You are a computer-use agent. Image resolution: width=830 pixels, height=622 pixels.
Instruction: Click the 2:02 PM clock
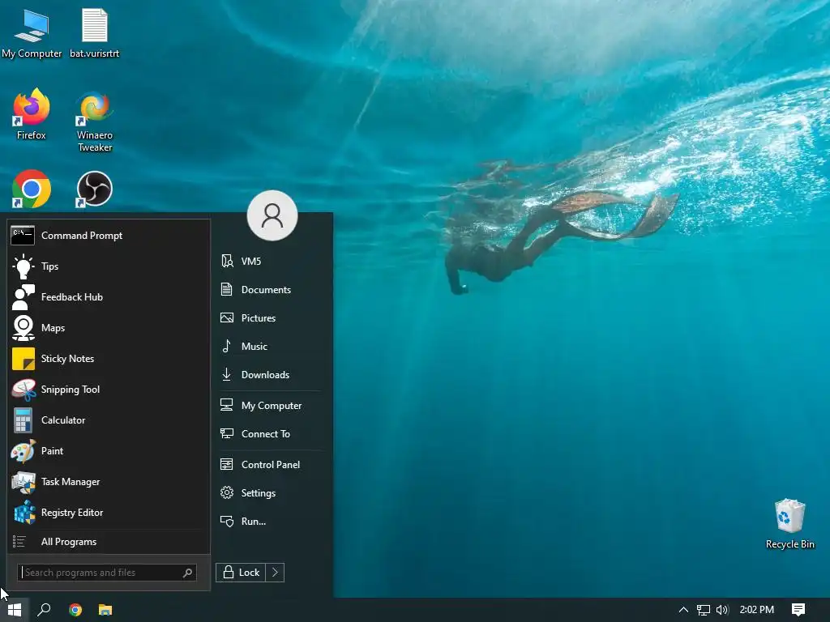click(757, 610)
